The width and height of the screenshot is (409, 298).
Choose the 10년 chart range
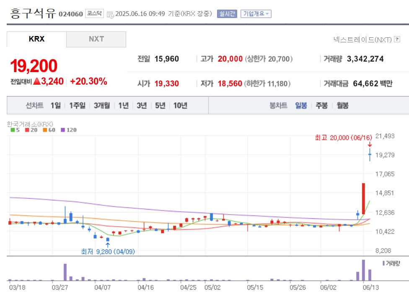(180, 106)
